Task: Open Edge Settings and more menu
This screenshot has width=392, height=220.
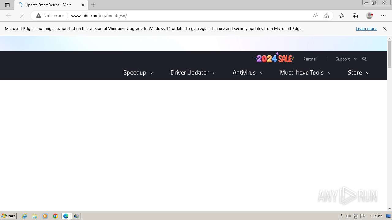Action: [x=383, y=16]
